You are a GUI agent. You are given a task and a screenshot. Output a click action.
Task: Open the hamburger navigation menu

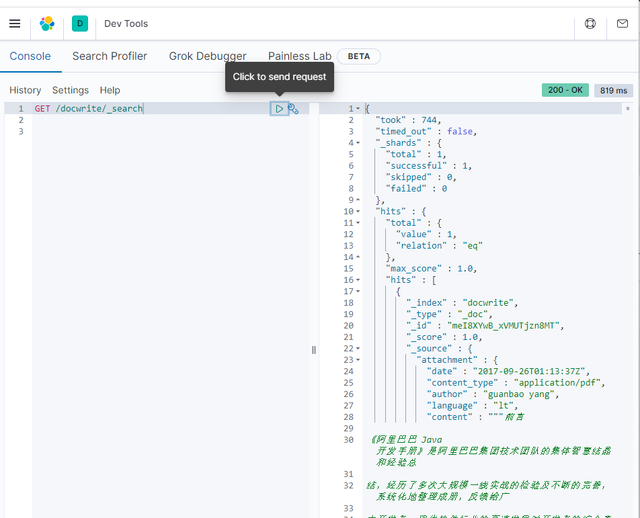pos(15,24)
